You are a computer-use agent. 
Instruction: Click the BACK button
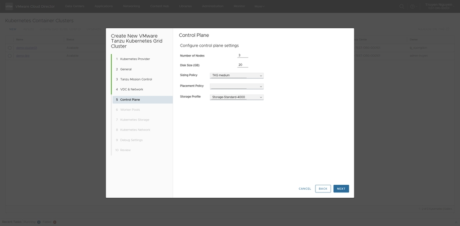coord(323,189)
